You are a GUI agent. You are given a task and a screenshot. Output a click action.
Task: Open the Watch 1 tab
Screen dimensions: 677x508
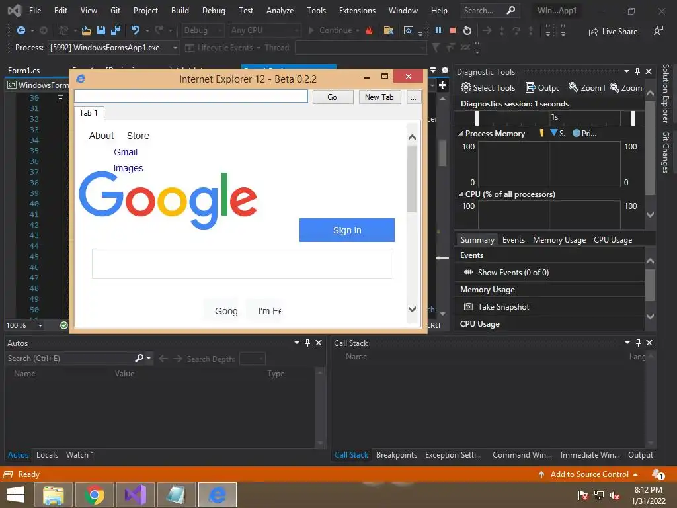point(80,455)
